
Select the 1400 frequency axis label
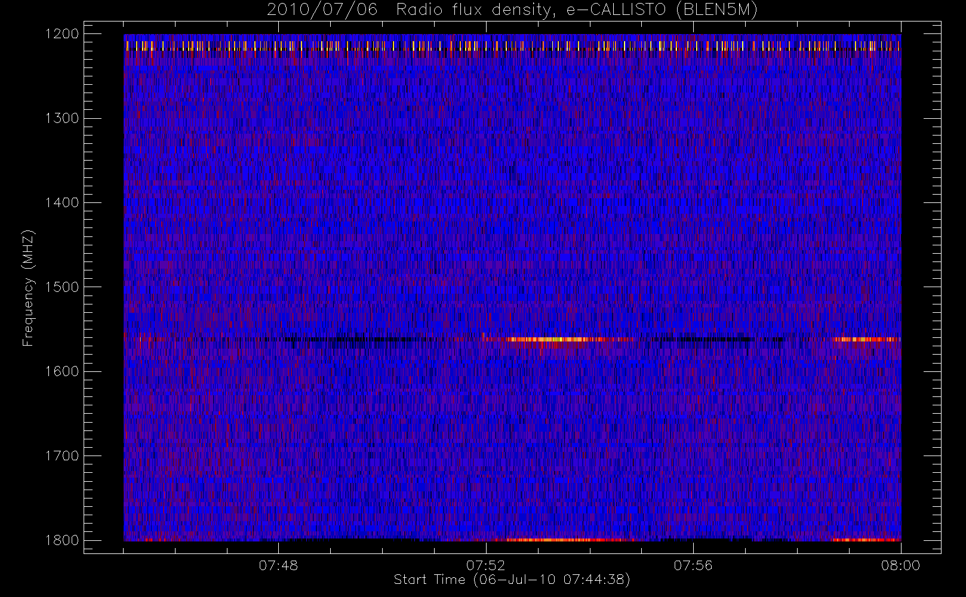point(63,202)
